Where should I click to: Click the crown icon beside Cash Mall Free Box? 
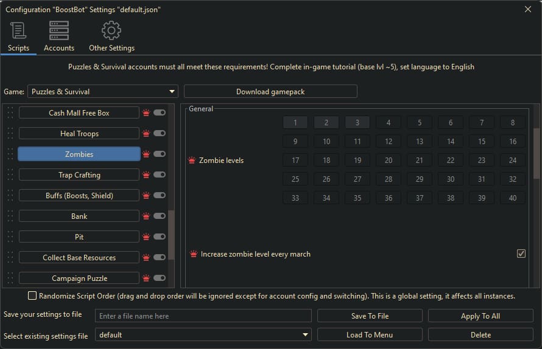coord(146,113)
